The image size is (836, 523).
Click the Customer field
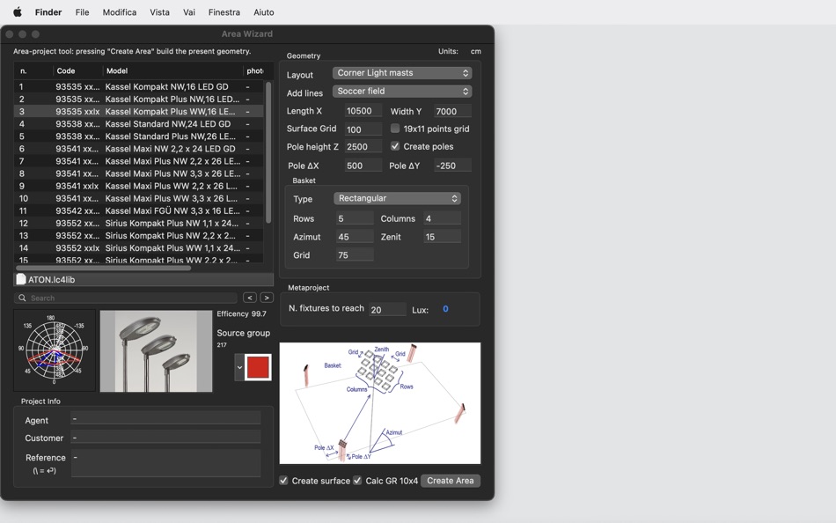click(x=165, y=437)
